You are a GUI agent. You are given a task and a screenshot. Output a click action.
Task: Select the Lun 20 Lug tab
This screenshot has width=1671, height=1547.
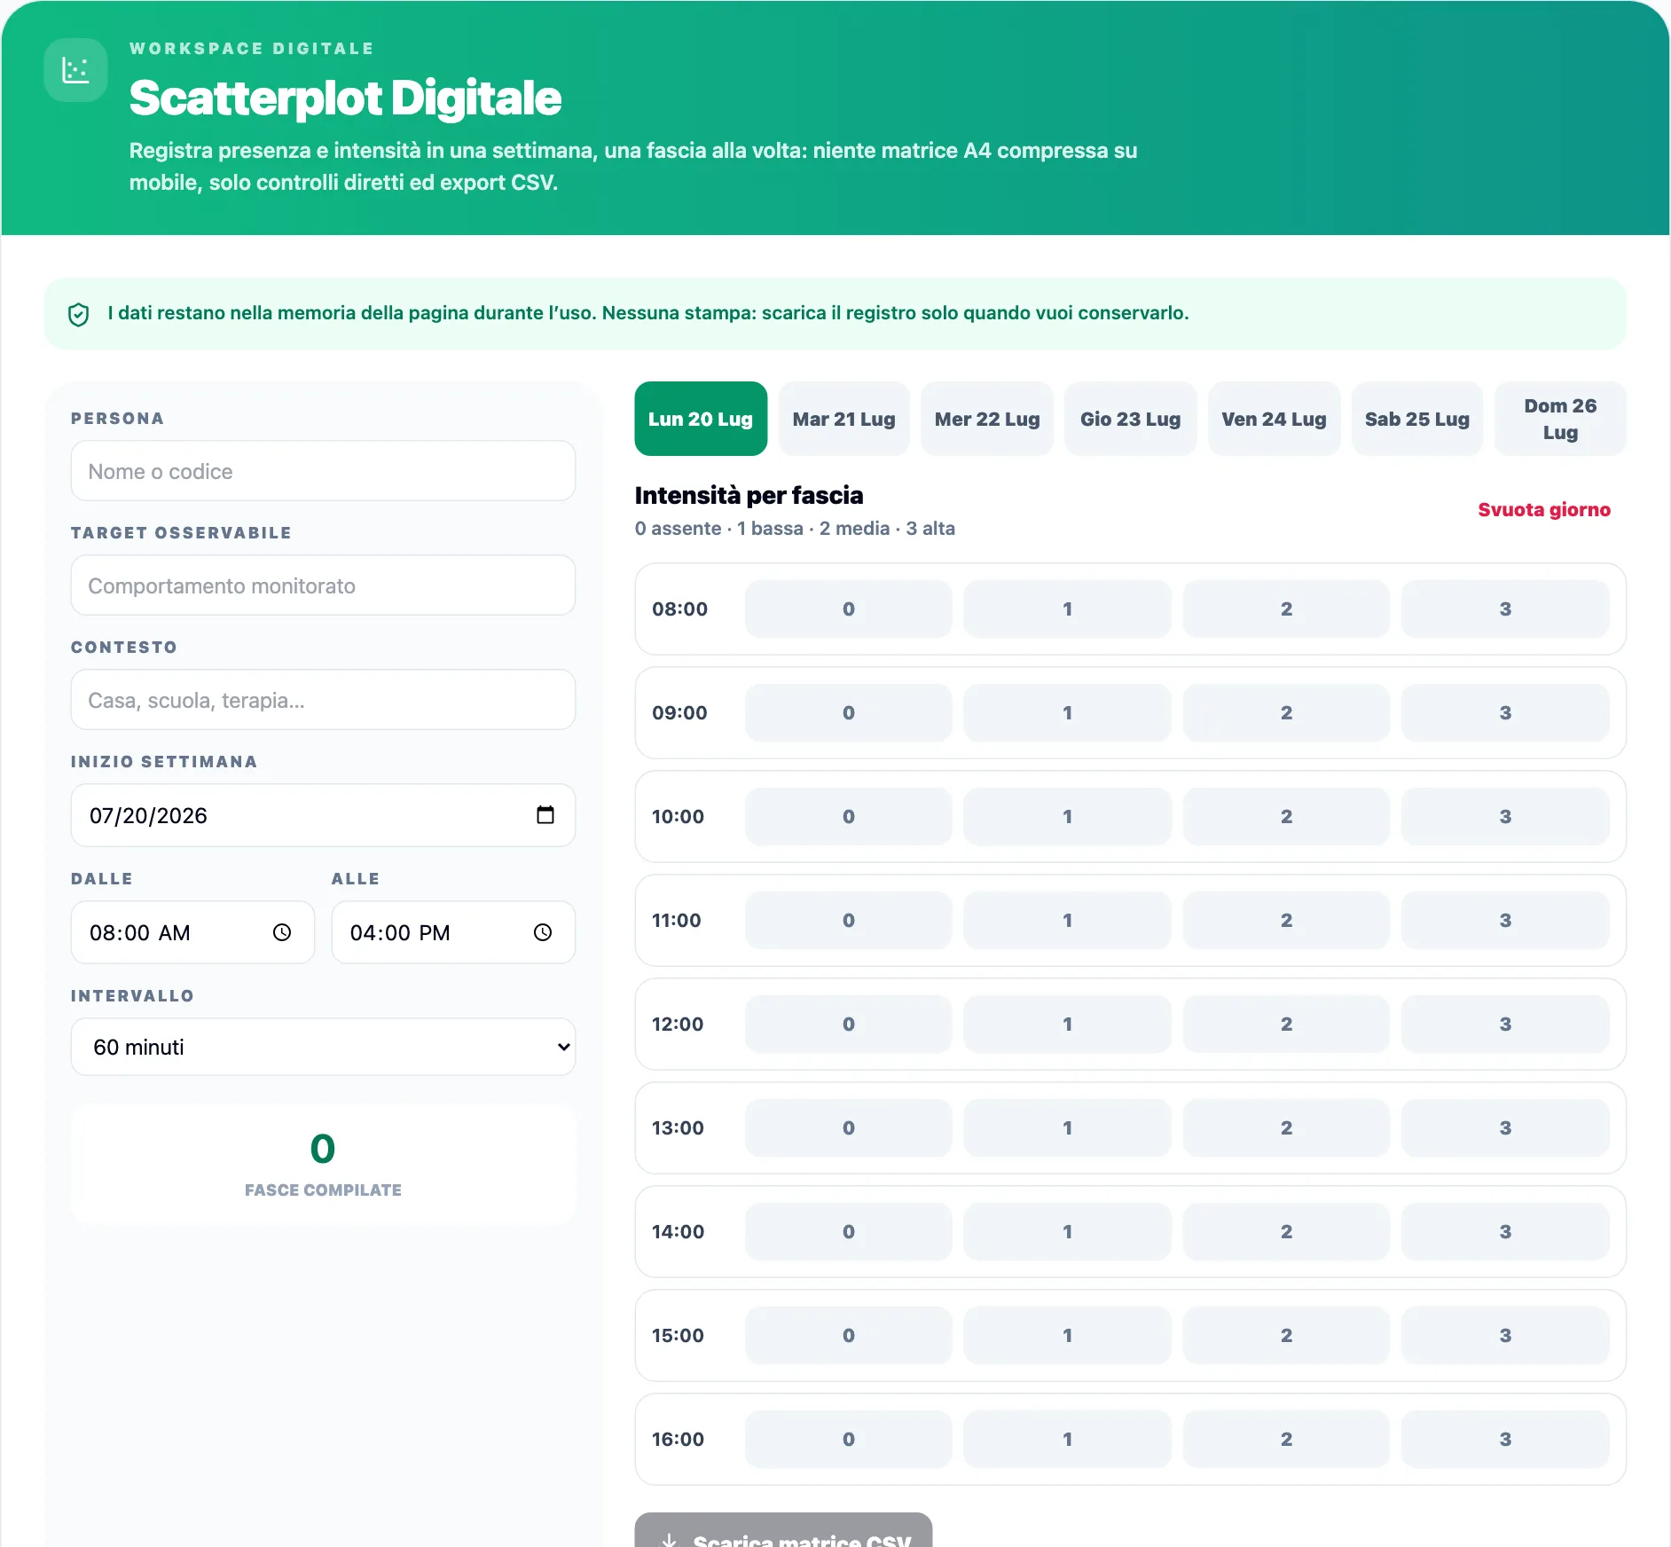tap(701, 419)
